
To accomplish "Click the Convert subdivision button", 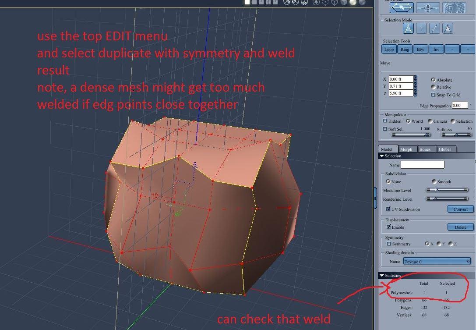I will click(x=461, y=209).
